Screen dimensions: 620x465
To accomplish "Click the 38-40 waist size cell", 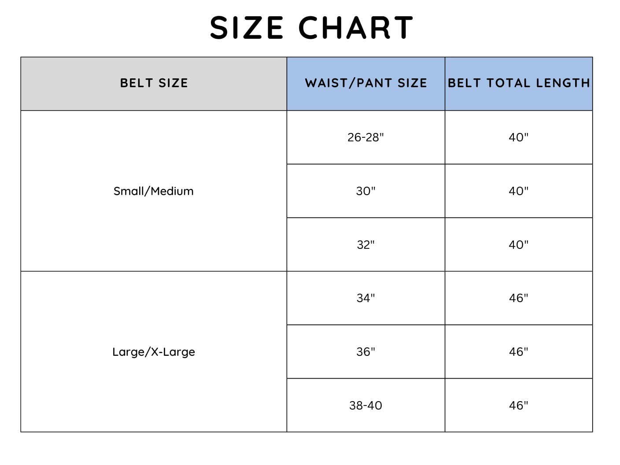I will pyautogui.click(x=365, y=406).
